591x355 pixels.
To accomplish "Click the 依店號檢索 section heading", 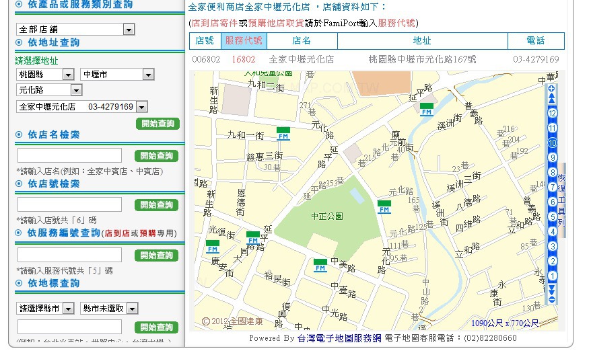I will (54, 184).
